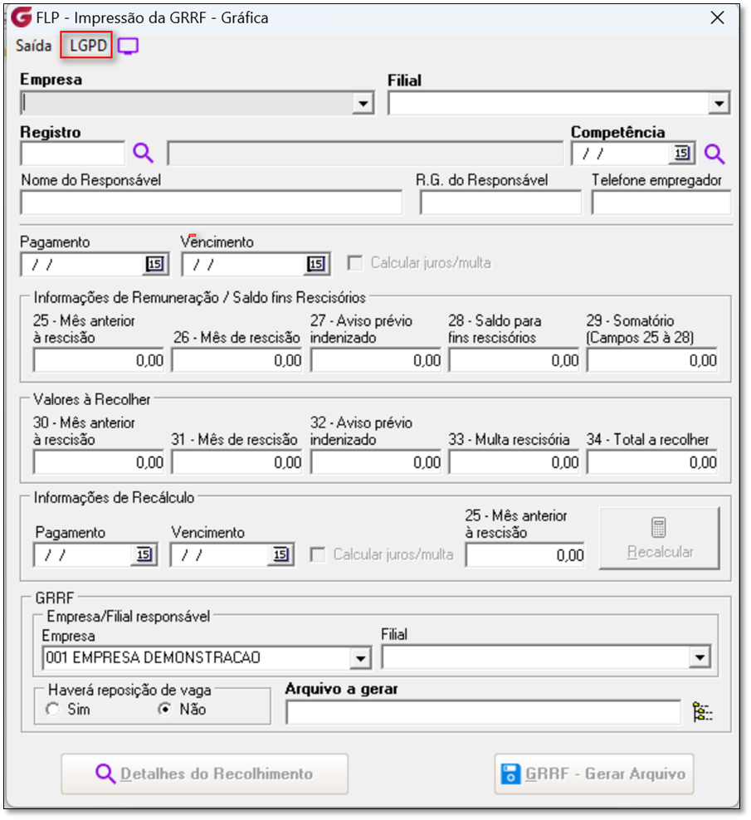Focus Recálculo Vencimento date field

tap(220, 555)
